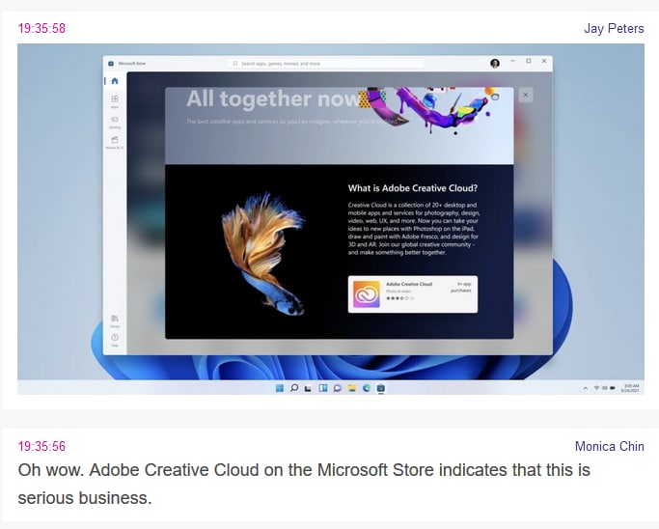Minimize the Microsoft Store window

512,61
